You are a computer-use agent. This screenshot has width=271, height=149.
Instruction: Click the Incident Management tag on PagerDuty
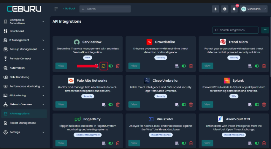87,135
